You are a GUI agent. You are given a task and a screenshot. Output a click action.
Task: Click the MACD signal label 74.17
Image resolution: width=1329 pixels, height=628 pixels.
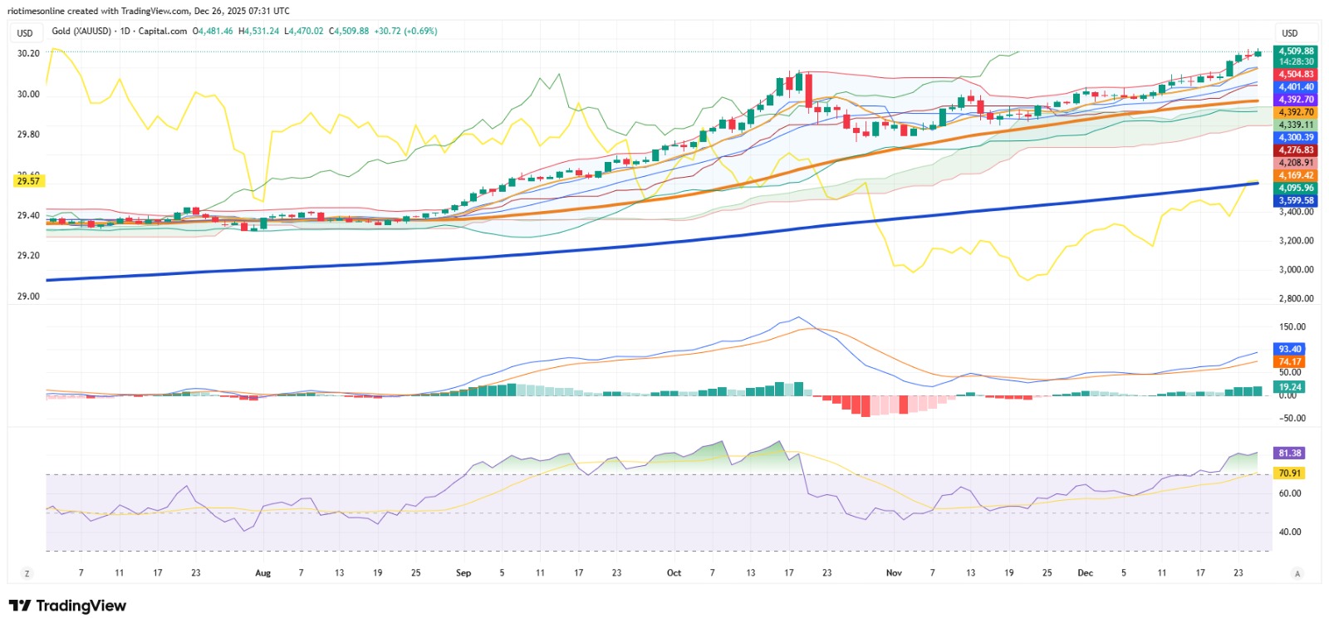click(x=1290, y=362)
